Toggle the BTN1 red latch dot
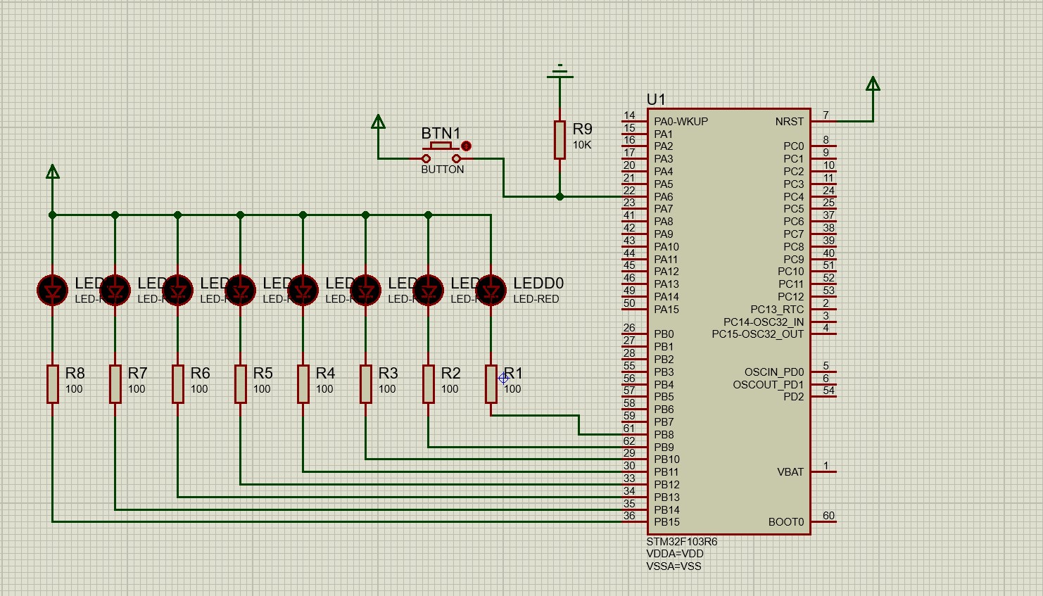 (x=466, y=146)
